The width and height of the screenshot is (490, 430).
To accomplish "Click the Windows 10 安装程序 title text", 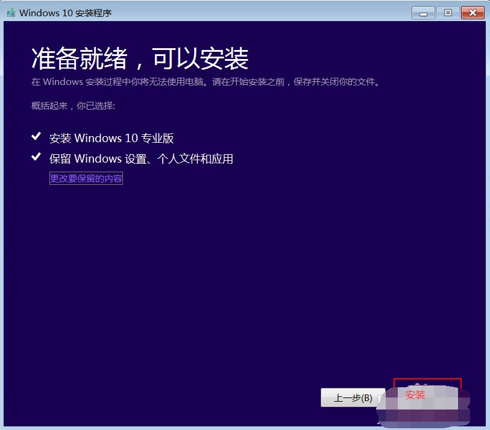I will pyautogui.click(x=65, y=13).
